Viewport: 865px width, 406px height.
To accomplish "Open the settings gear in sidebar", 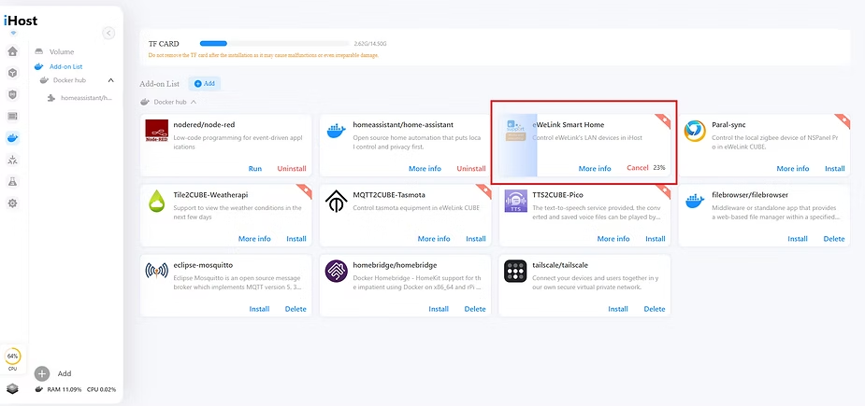I will pyautogui.click(x=12, y=203).
